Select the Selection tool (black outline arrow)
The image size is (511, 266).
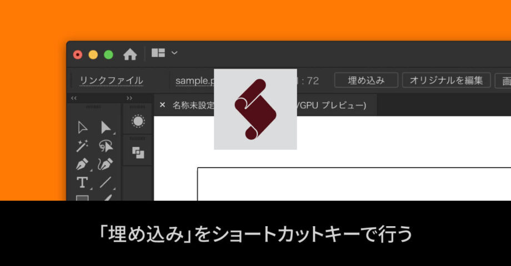click(82, 127)
